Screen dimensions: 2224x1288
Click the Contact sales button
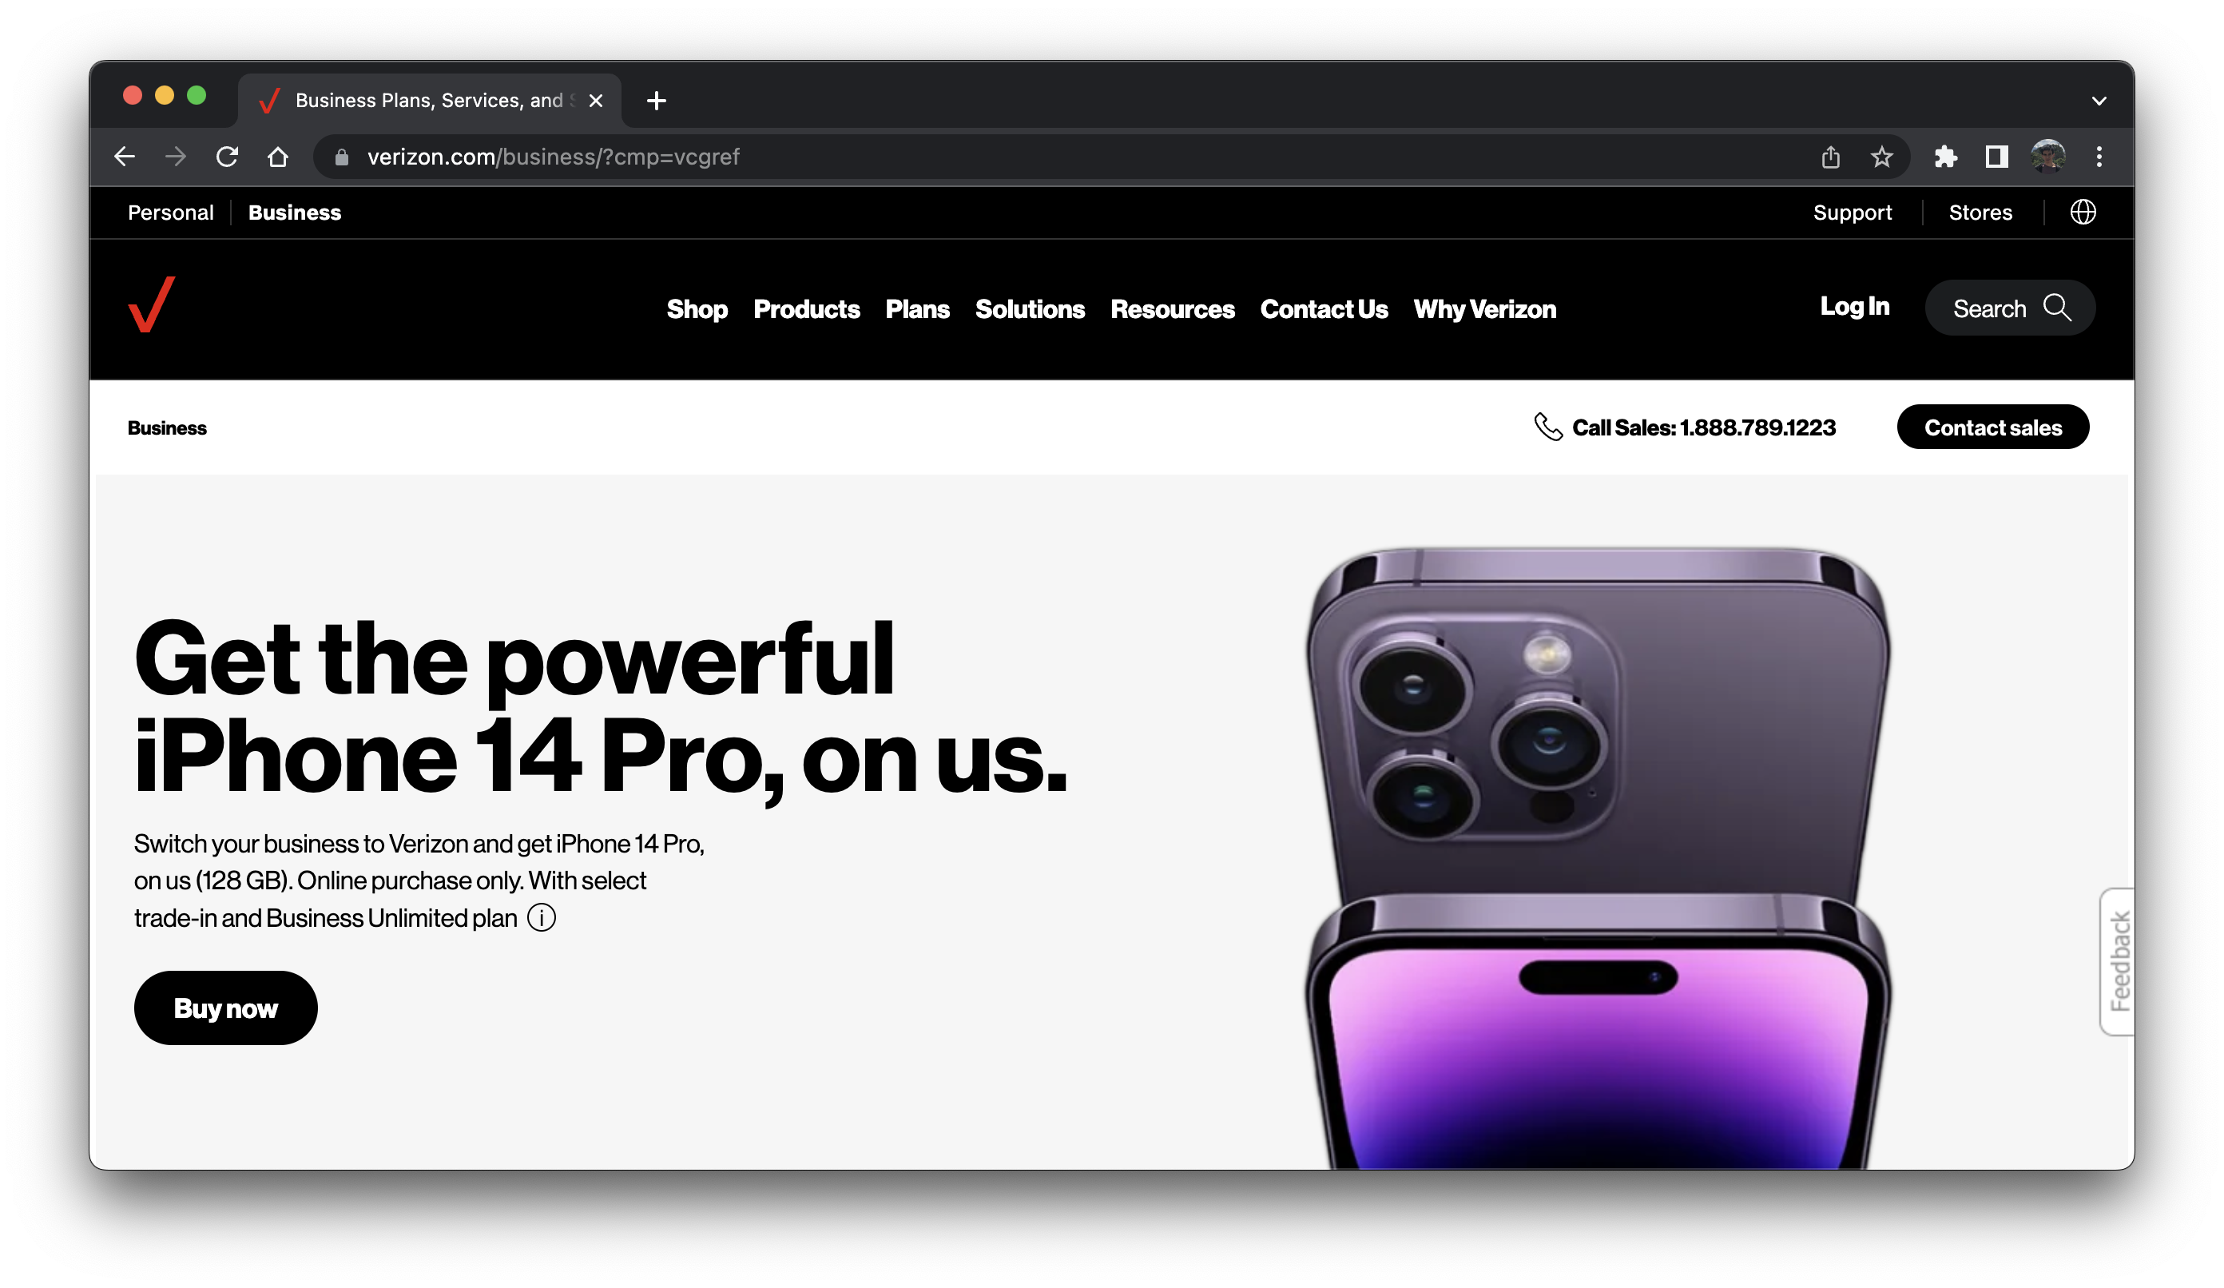click(1993, 427)
